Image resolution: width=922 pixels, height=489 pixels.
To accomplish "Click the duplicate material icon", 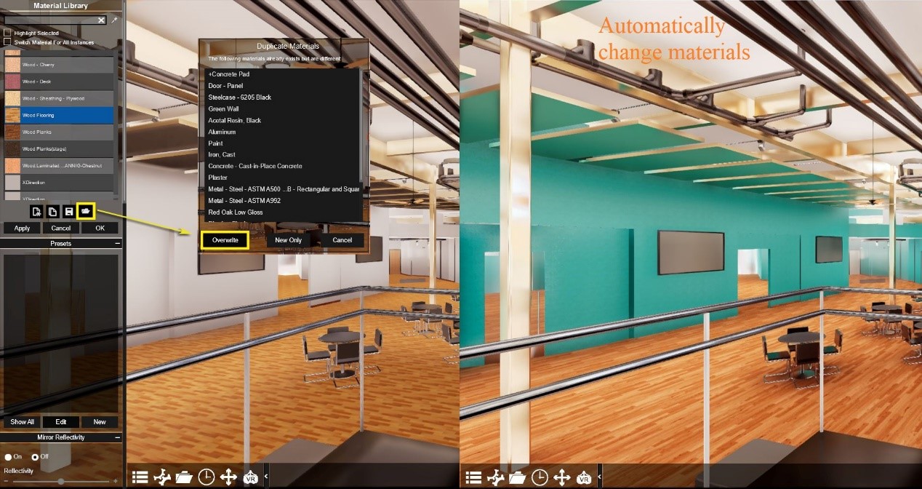I will click(x=52, y=212).
